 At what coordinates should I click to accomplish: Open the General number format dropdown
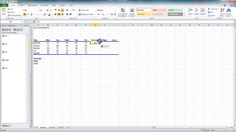tap(115, 10)
